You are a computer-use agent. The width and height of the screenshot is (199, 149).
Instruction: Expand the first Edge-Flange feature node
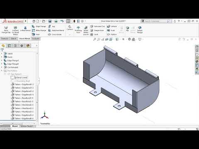click(2, 60)
